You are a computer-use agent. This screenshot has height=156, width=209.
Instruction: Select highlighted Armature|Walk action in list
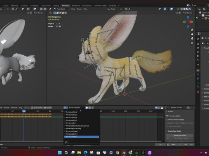coord(81,137)
